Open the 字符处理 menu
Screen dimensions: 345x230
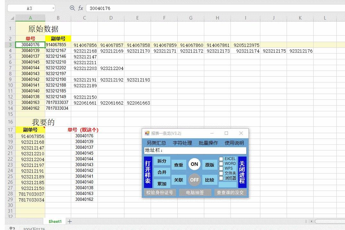coord(182,143)
